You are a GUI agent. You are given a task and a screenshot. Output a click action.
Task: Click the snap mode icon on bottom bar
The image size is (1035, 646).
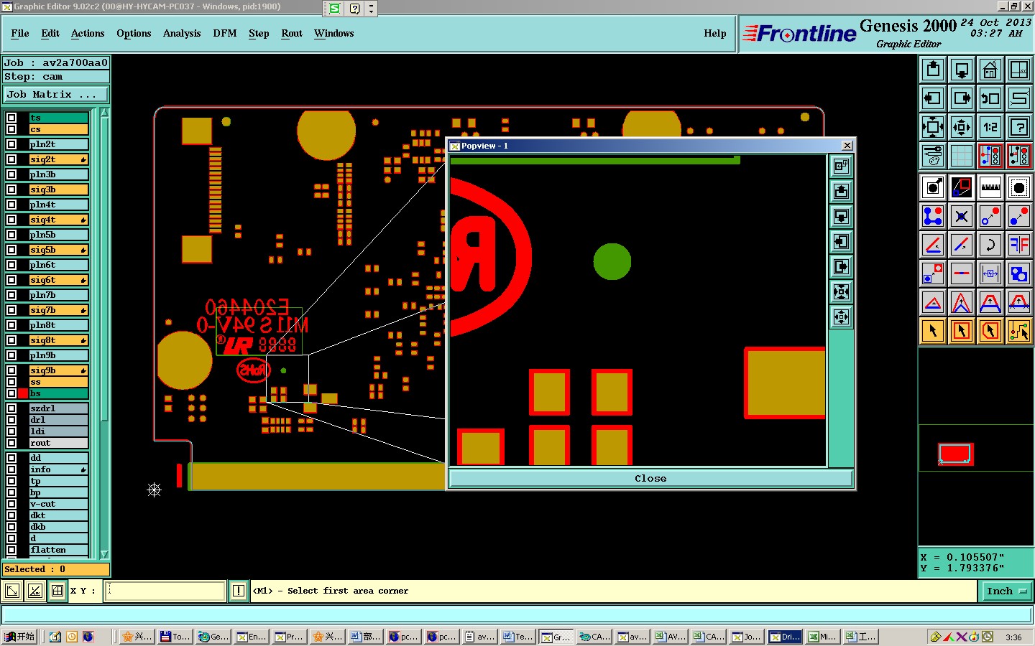click(x=57, y=591)
